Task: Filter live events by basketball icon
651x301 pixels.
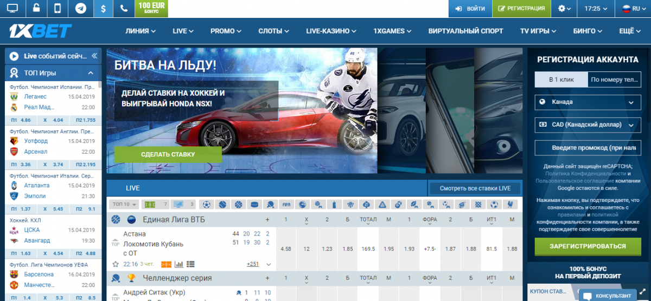Action: [x=238, y=205]
